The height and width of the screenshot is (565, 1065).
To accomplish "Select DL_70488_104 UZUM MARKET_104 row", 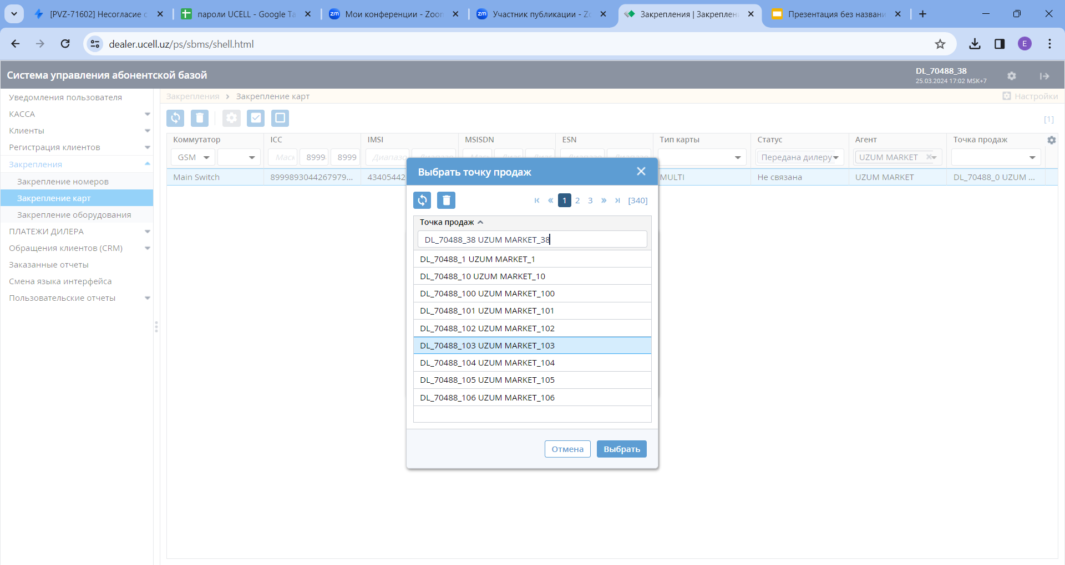I will pos(532,363).
